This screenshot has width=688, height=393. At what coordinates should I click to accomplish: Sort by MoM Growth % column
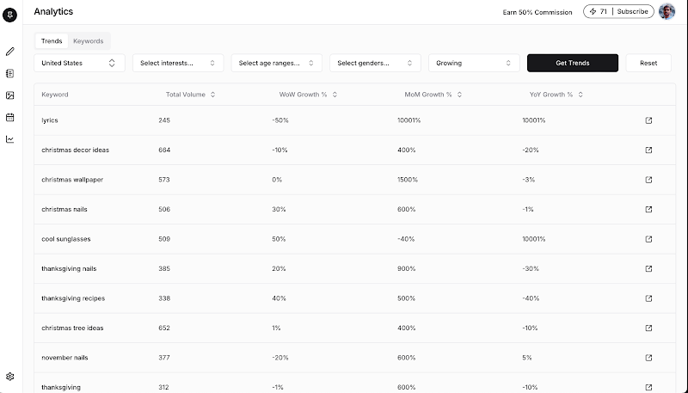pyautogui.click(x=433, y=95)
